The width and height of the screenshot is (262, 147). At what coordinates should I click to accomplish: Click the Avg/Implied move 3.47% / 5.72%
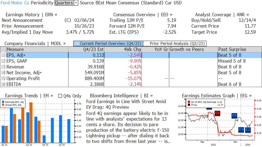(x=80, y=32)
